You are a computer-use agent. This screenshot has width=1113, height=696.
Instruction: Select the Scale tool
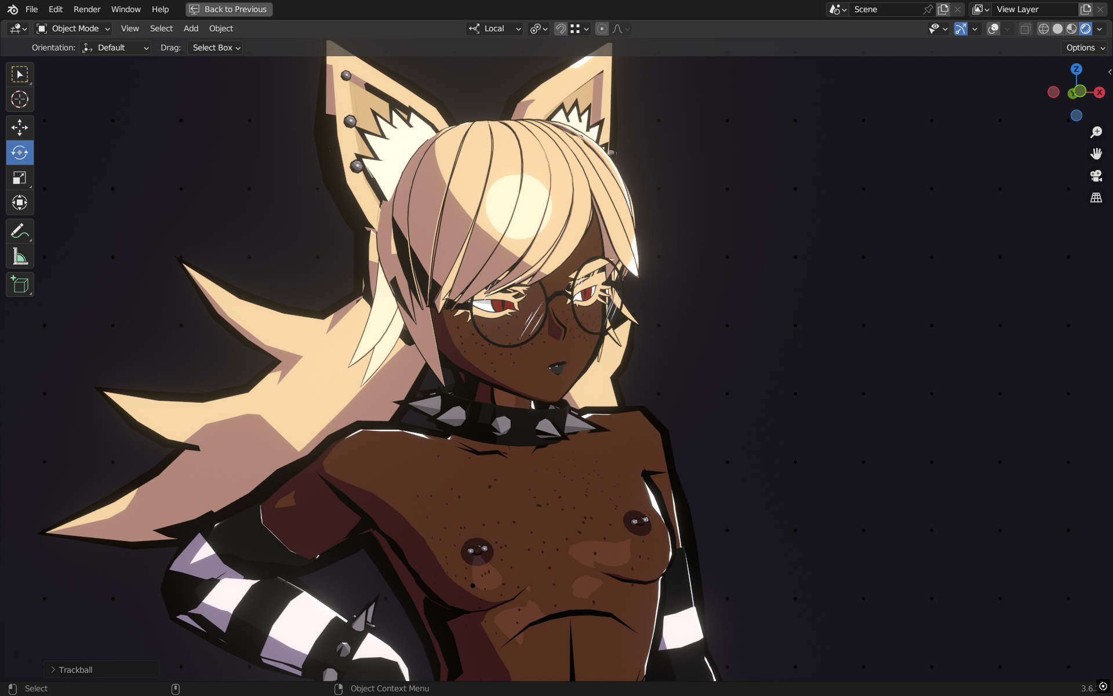[x=20, y=177]
